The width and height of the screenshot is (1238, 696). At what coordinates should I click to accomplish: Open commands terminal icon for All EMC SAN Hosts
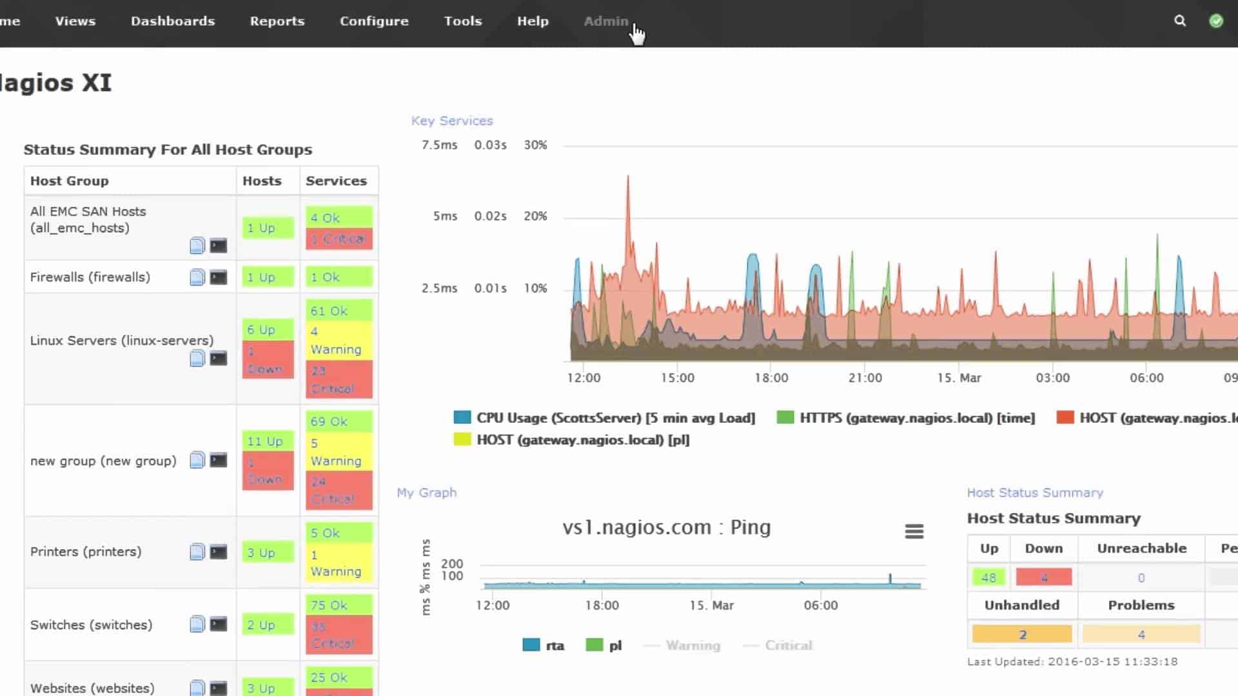(219, 245)
